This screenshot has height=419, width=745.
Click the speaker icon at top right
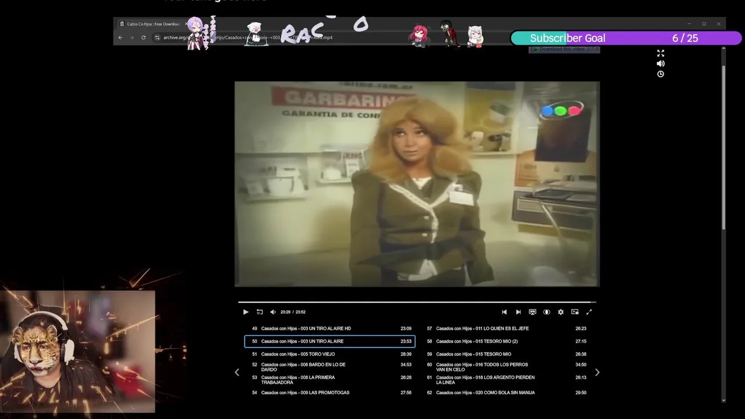[x=661, y=63]
